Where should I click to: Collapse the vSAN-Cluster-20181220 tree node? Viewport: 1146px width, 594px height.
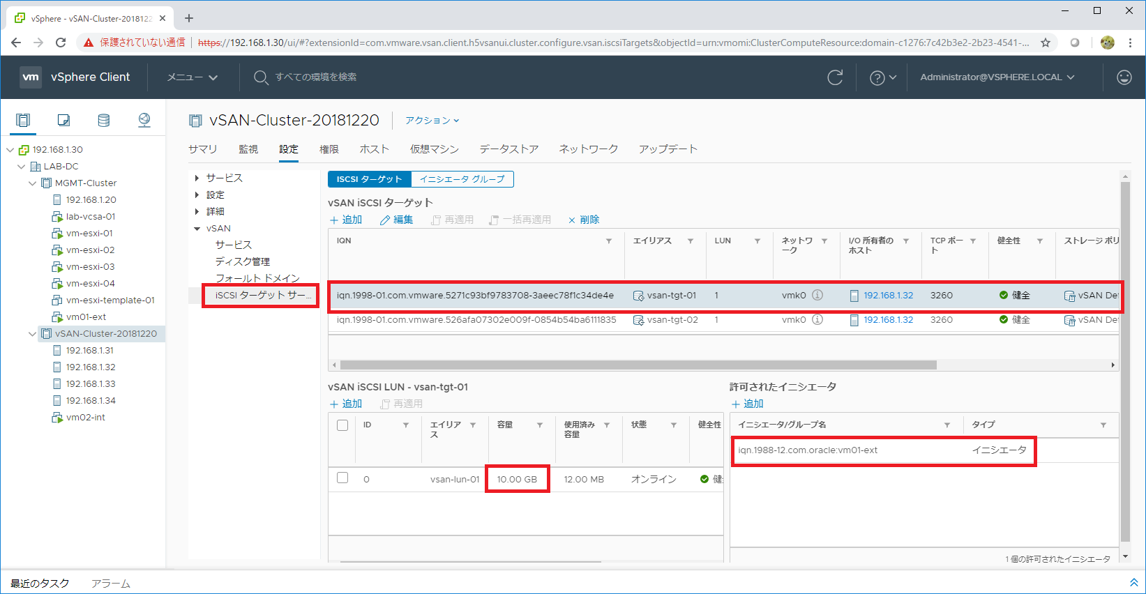[33, 334]
